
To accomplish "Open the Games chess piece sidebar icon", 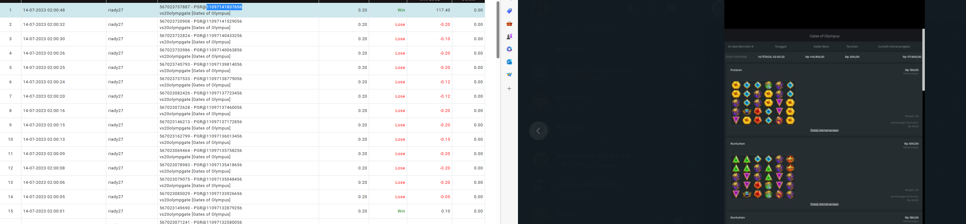I will click(509, 36).
